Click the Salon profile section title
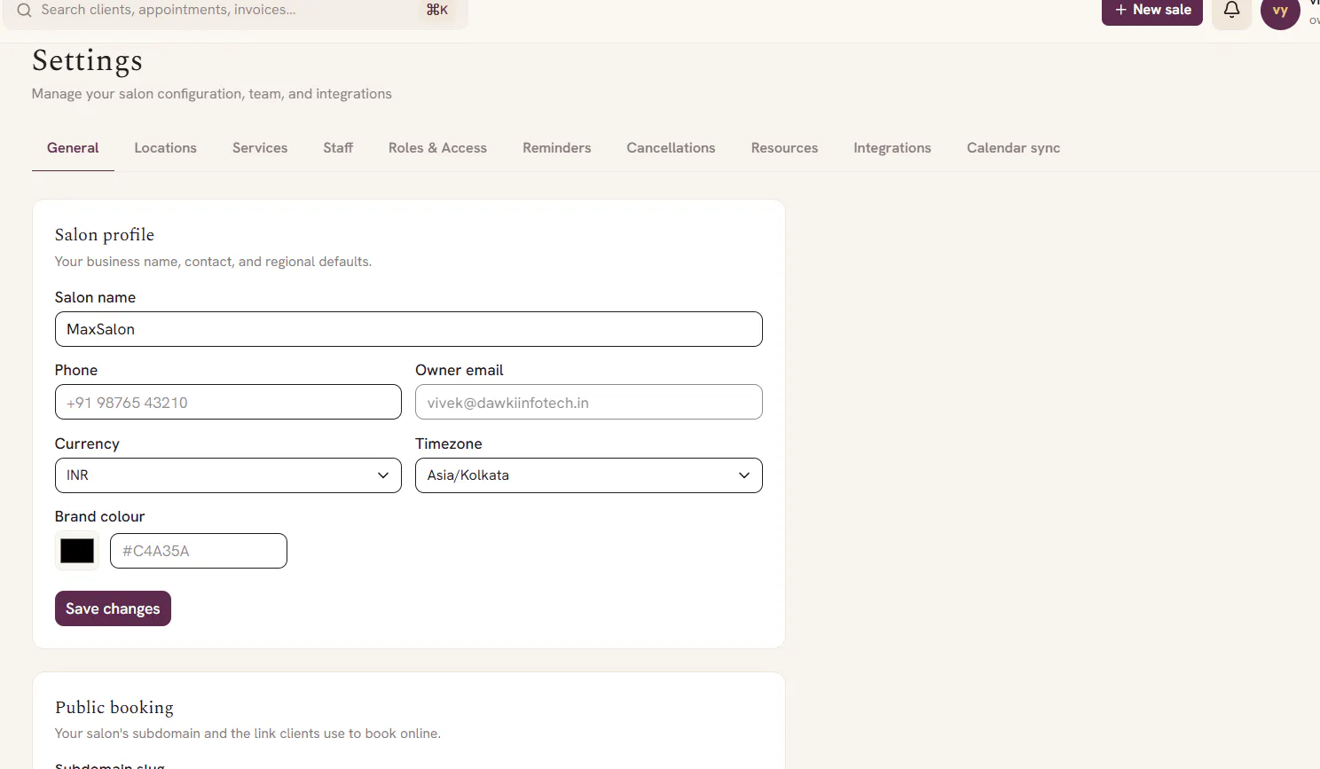This screenshot has width=1320, height=769. (x=105, y=235)
